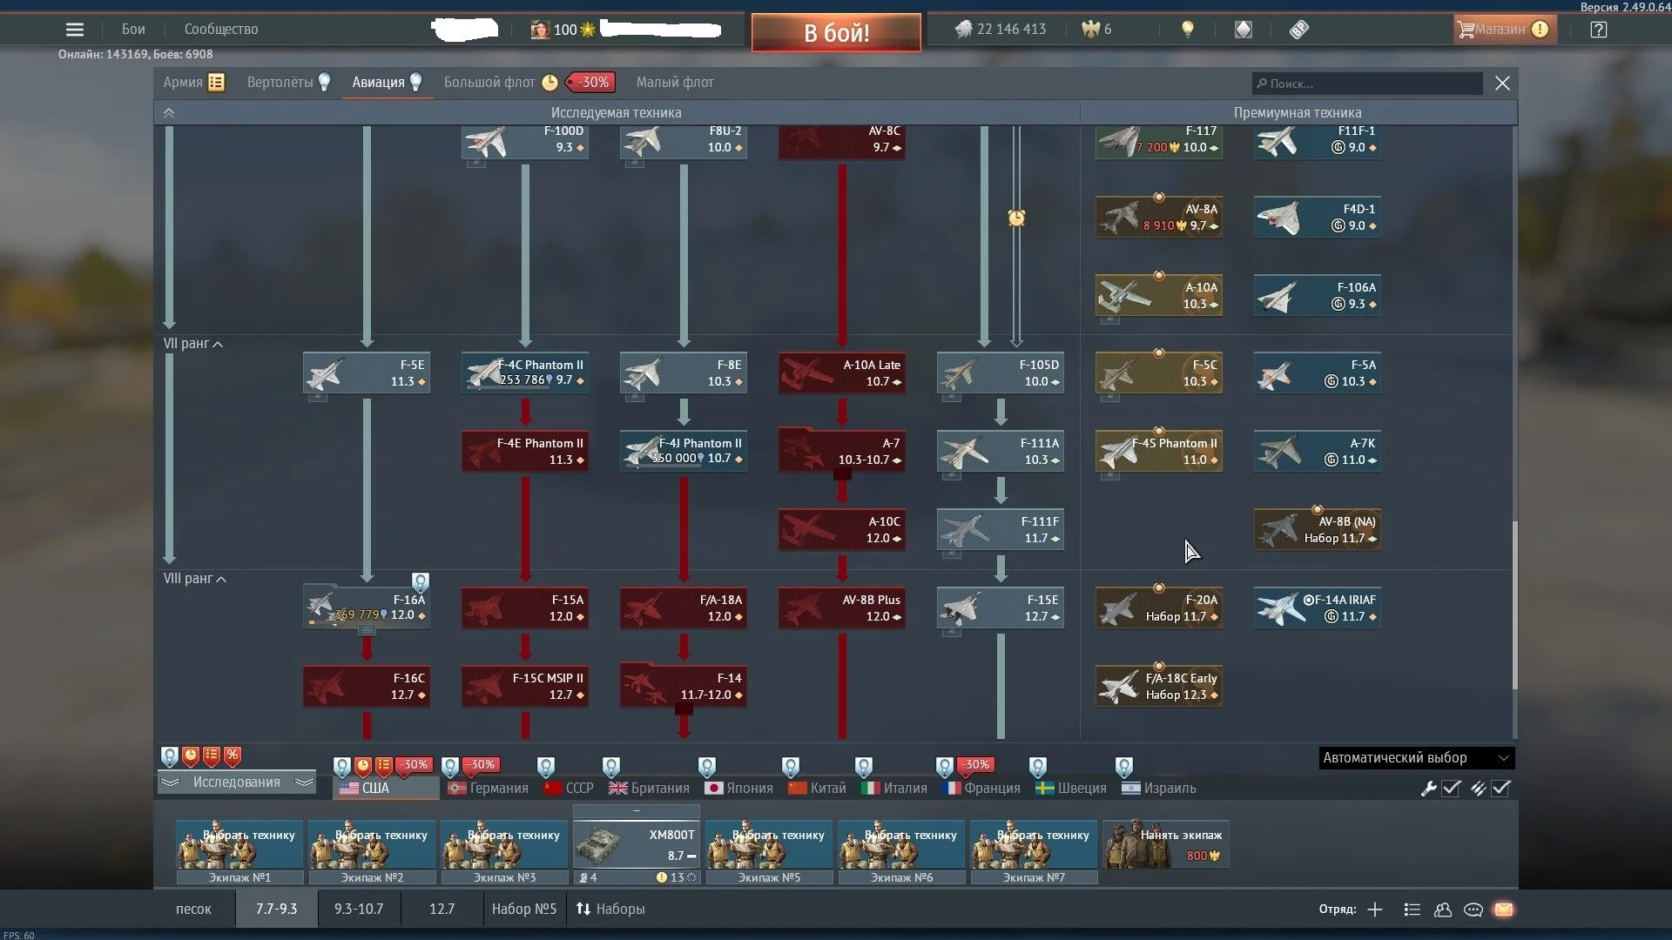Open the friends contacts icon
Screen dimensions: 1672x940
click(1443, 910)
